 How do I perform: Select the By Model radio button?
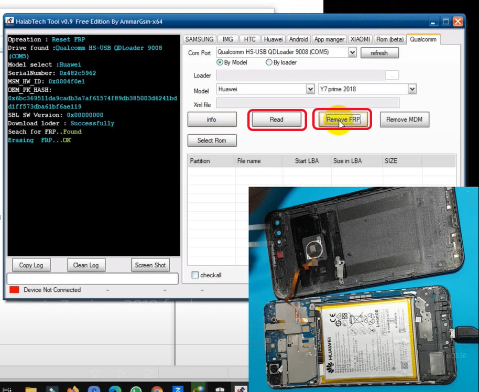pos(220,62)
